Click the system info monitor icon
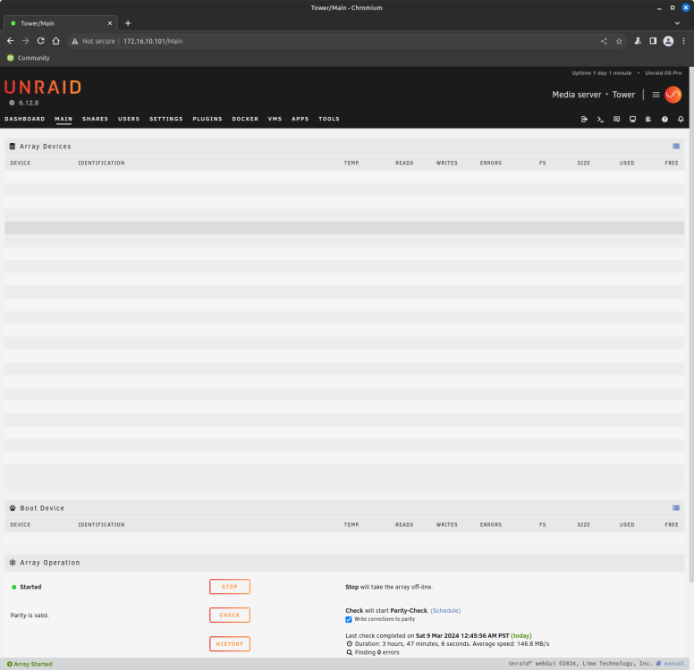The height and width of the screenshot is (670, 694). point(632,119)
